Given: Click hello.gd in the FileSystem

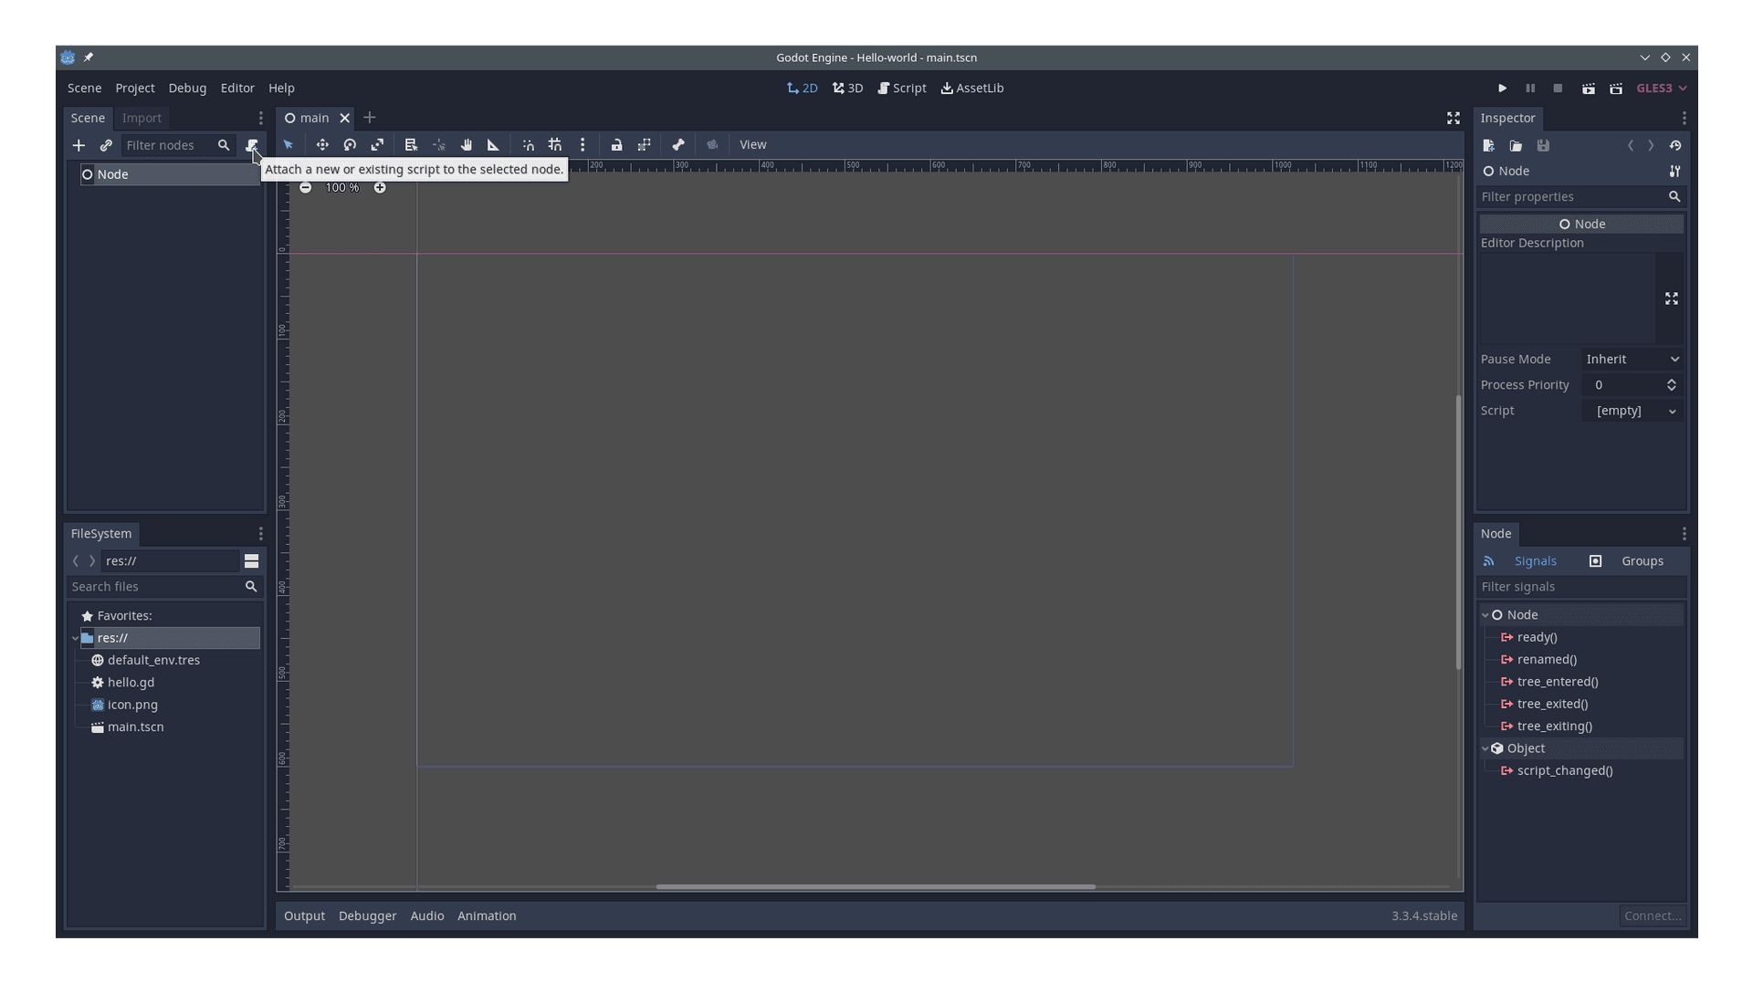Looking at the screenshot, I should point(130,682).
